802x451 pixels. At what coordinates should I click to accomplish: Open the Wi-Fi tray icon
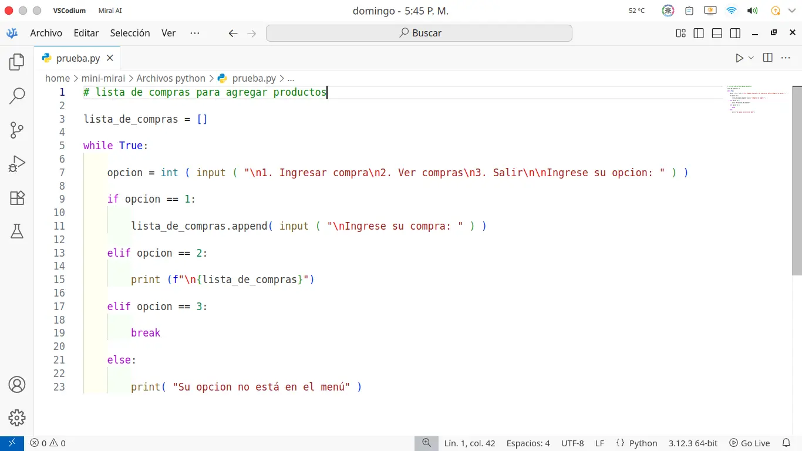732,11
